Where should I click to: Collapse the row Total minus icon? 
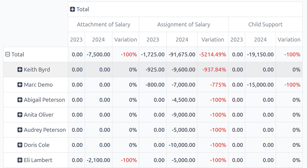tap(8, 54)
